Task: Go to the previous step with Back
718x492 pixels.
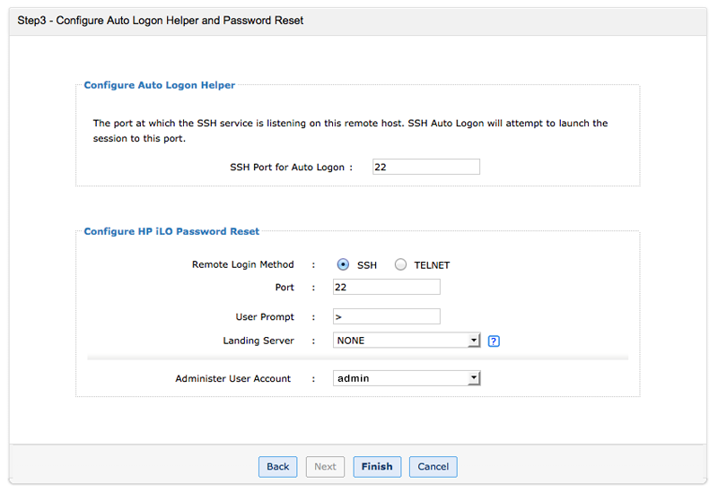Action: pos(277,467)
